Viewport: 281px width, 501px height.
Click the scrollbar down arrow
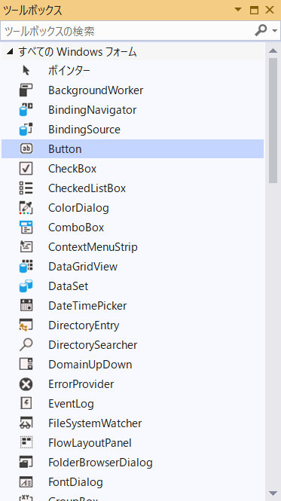(x=273, y=493)
